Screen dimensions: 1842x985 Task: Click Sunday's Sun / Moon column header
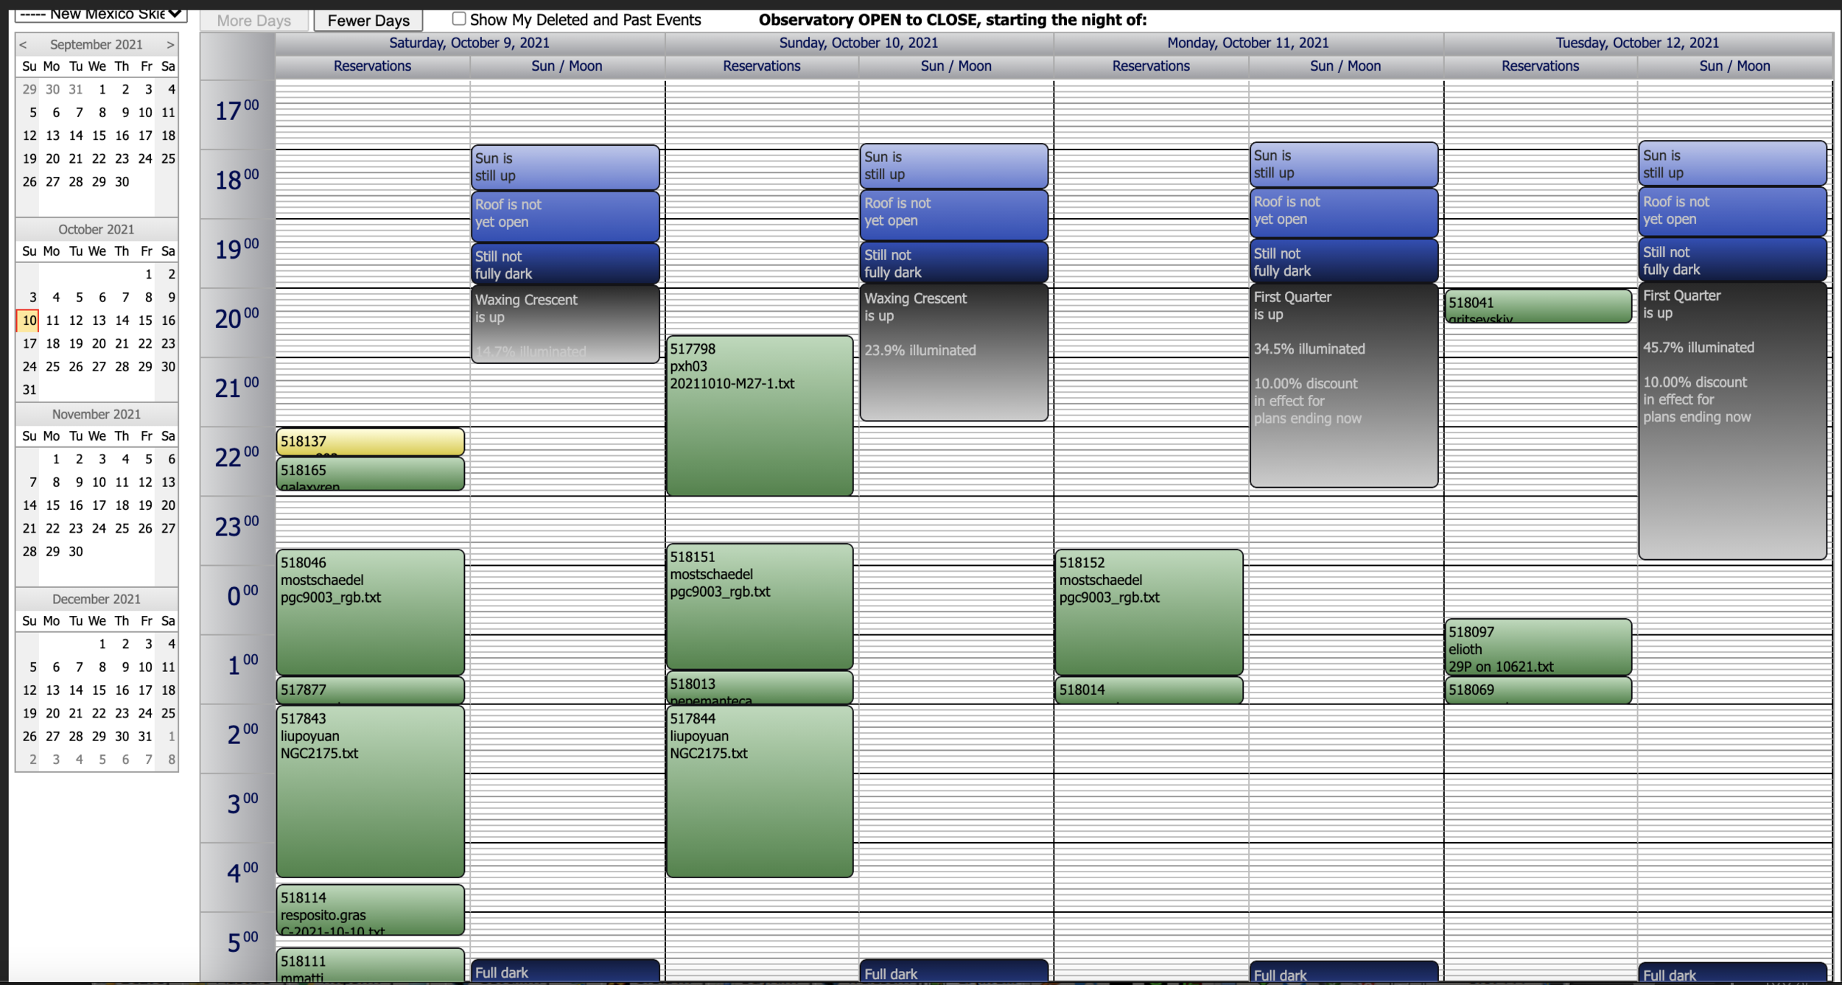(956, 66)
